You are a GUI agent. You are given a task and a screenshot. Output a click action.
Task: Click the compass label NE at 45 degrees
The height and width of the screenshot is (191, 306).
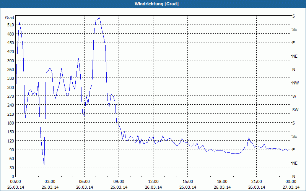(x=295, y=163)
